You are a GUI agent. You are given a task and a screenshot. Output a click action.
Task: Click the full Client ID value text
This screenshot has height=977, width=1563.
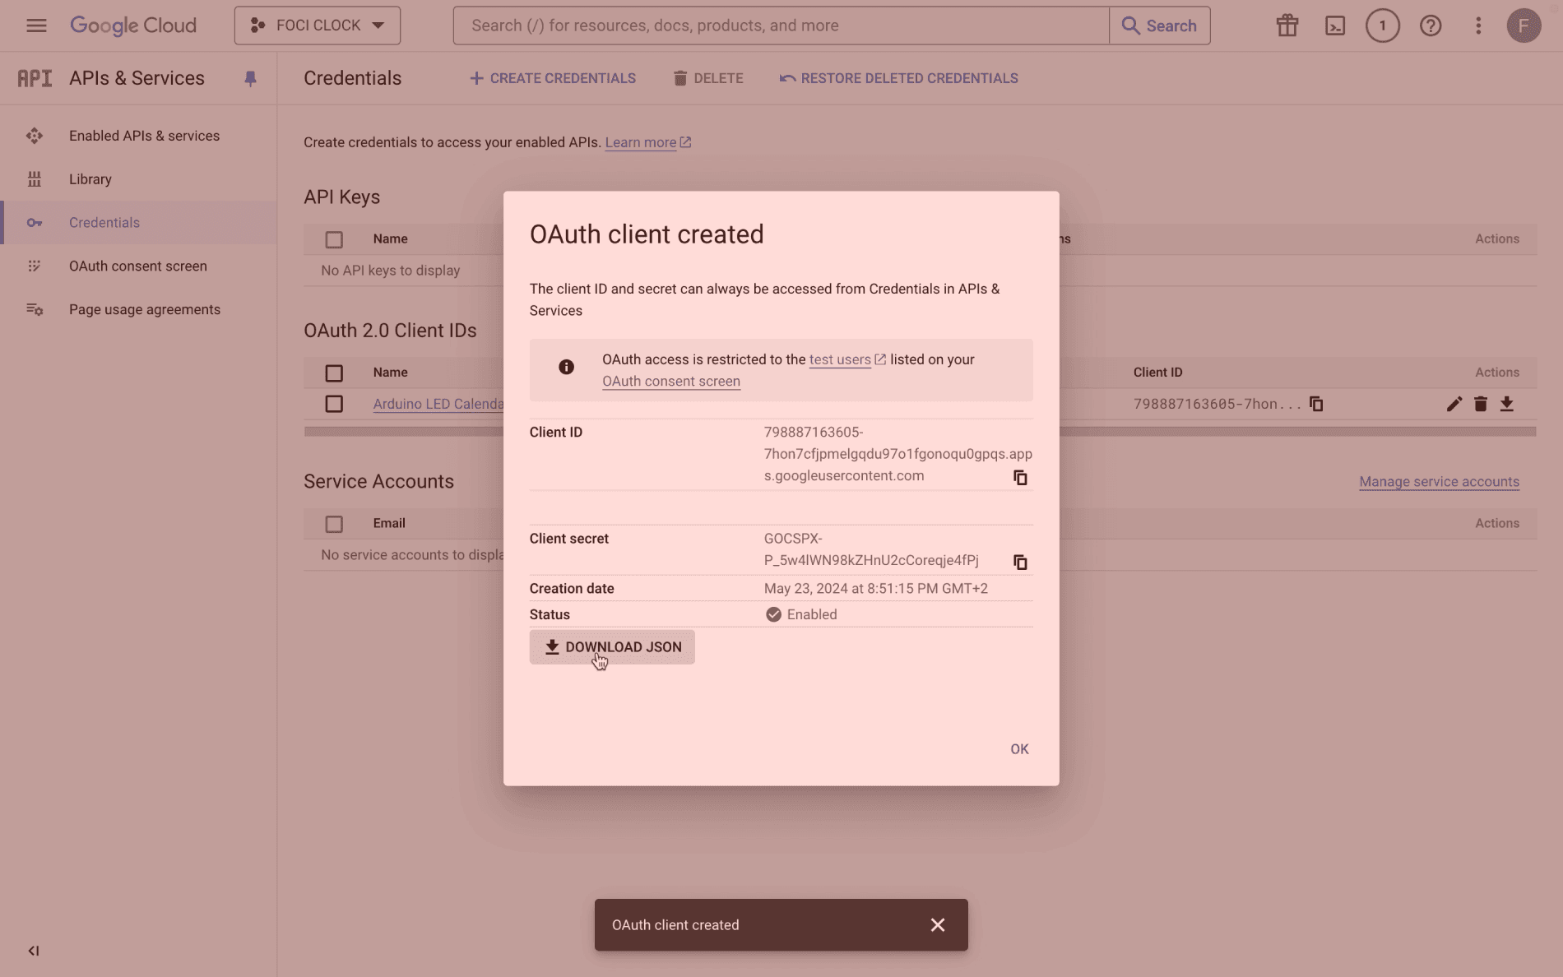tap(898, 454)
